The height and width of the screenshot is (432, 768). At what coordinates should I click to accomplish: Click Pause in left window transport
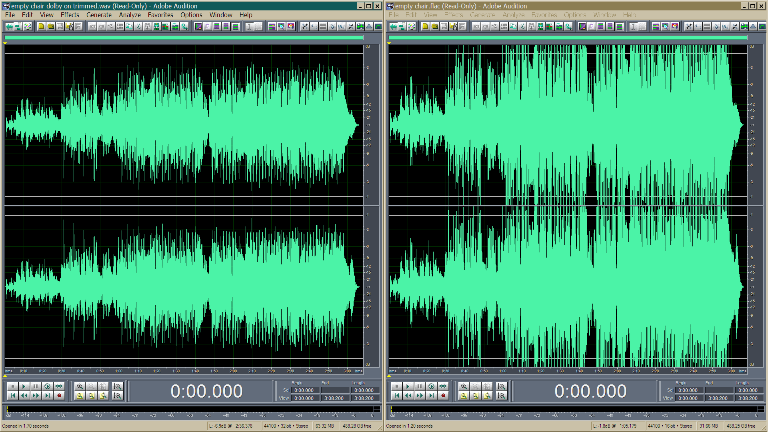[x=36, y=386]
